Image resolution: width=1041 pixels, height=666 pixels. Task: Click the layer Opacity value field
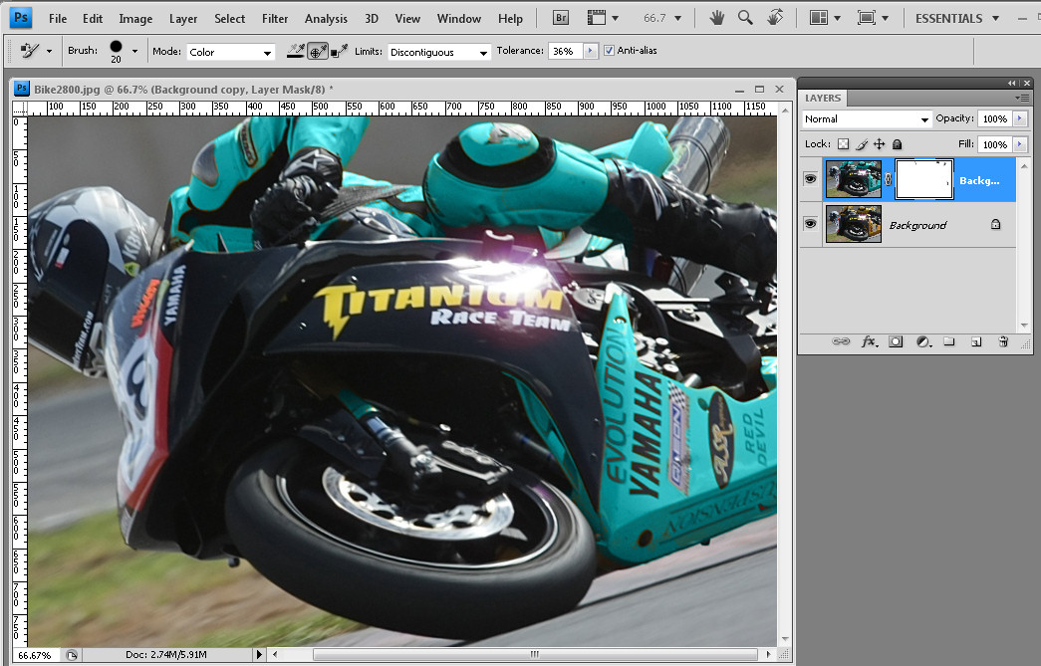click(x=994, y=118)
